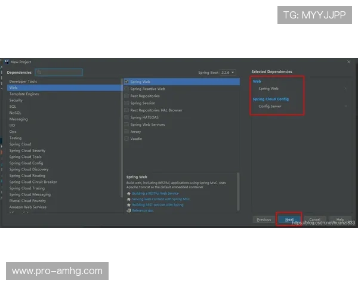Click the home icon beside Building REST services
Image resolution: width=358 pixels, height=286 pixels.
(x=128, y=205)
